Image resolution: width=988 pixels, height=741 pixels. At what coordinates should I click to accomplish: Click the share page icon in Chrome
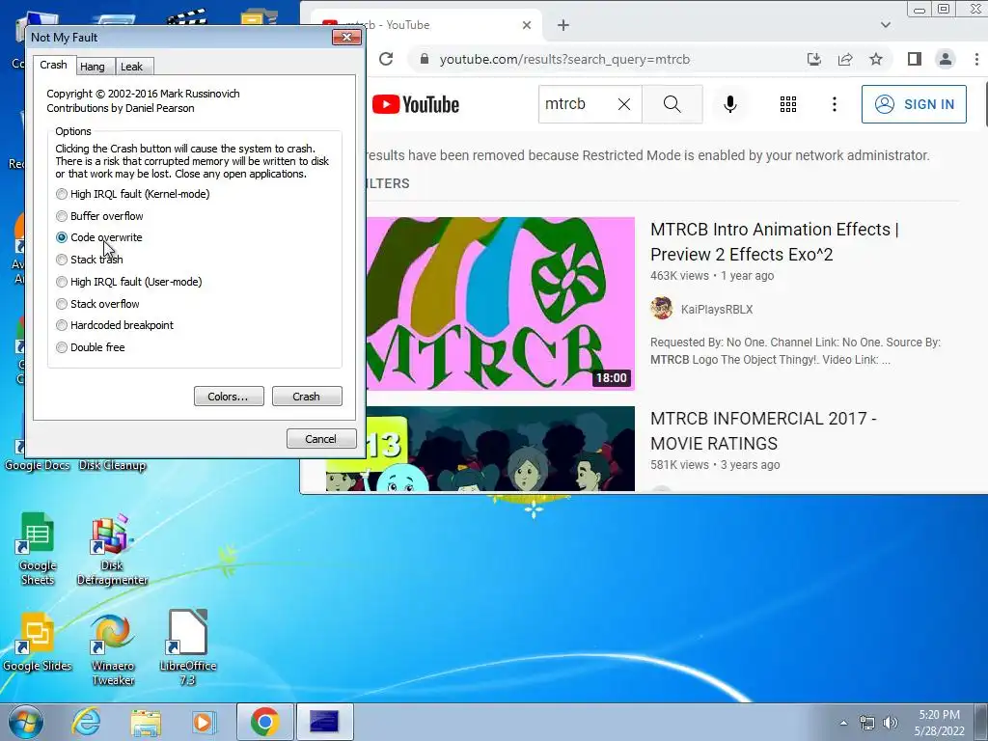click(x=845, y=59)
